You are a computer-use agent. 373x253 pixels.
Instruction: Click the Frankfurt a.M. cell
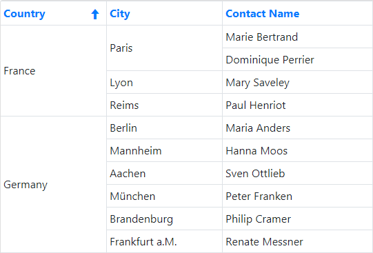coord(164,241)
